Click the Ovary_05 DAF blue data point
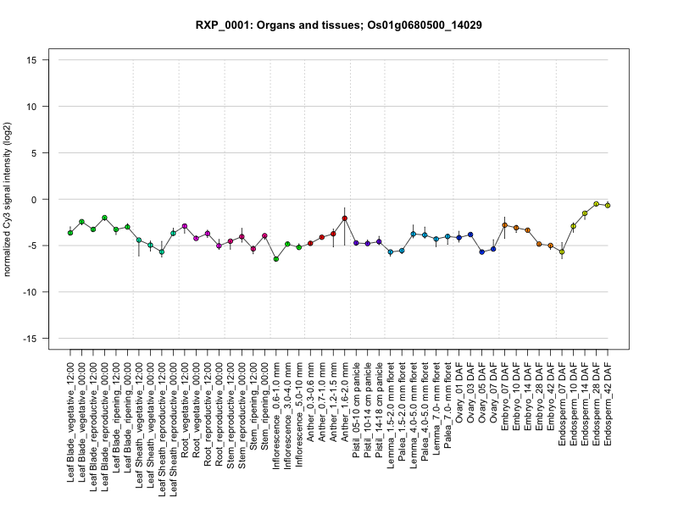Viewport: 678px width, 508px height. (x=481, y=251)
